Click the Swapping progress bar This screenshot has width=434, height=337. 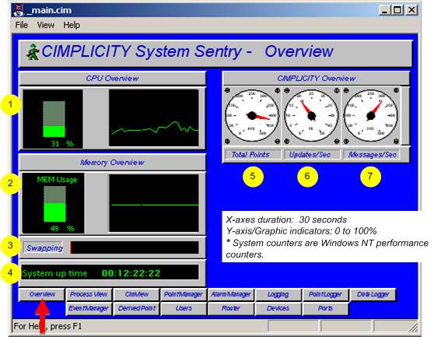135,247
